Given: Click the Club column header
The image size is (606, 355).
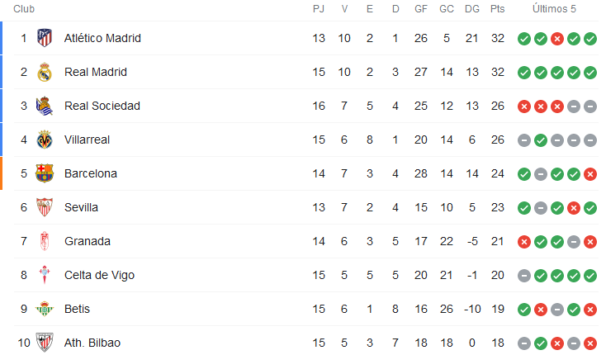Looking at the screenshot, I should (x=24, y=9).
